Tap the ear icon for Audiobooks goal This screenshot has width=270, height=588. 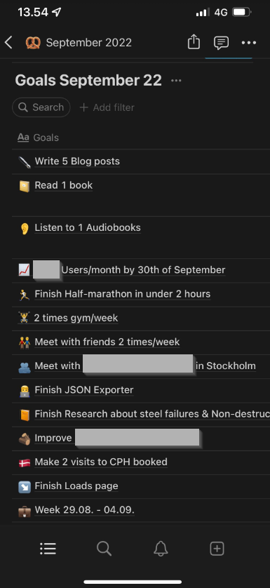[25, 228]
